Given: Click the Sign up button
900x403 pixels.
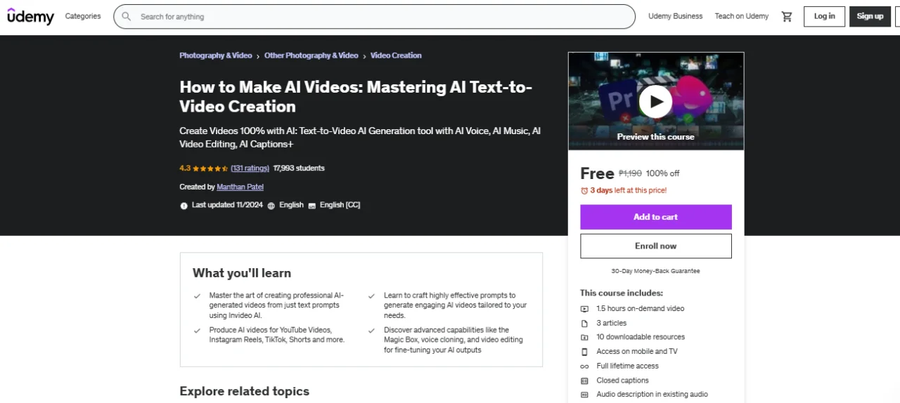Looking at the screenshot, I should (870, 16).
